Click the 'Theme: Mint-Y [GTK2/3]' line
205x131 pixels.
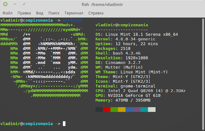point(123,77)
